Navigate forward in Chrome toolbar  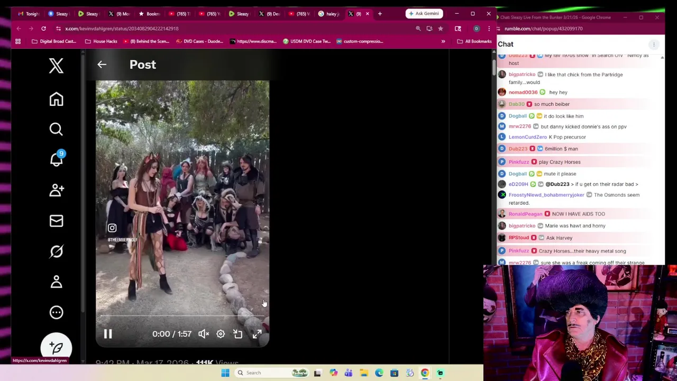click(x=31, y=29)
